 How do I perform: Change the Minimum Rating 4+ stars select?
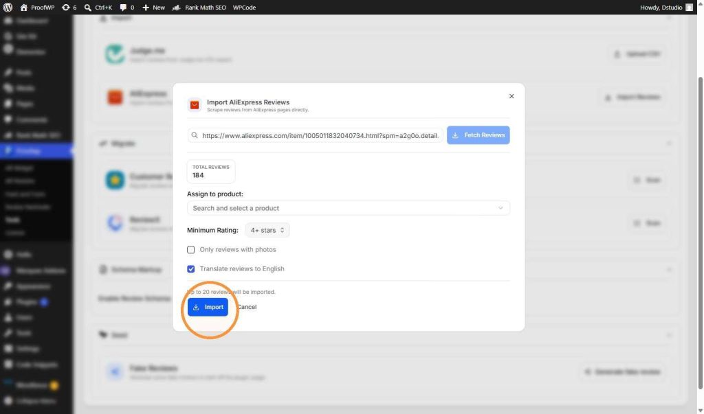267,230
